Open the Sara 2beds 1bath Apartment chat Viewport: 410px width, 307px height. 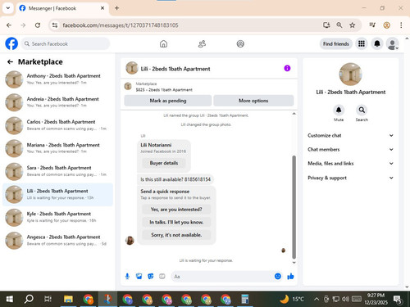click(57, 171)
